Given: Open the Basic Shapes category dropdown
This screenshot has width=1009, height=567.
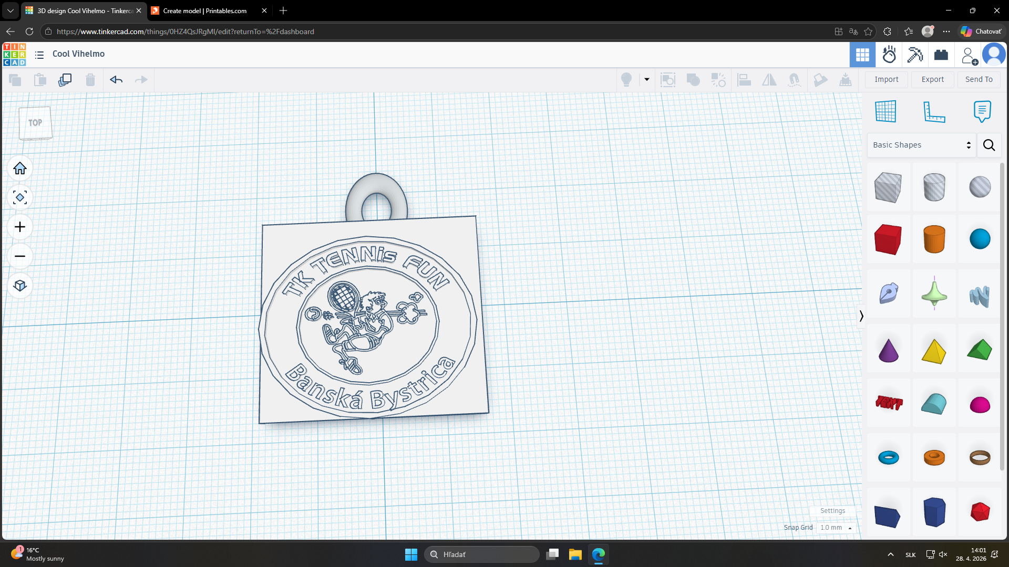Looking at the screenshot, I should tap(922, 145).
